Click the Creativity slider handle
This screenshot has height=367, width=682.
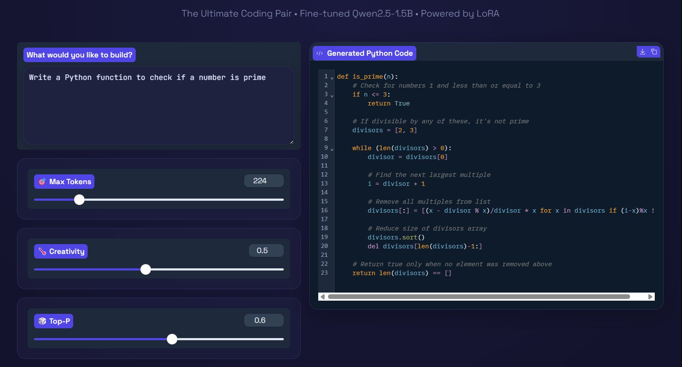146,269
